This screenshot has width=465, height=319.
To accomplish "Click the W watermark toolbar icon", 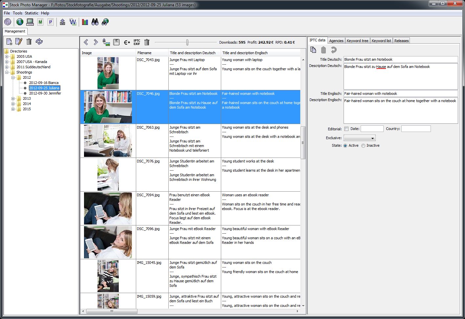I will (x=73, y=22).
